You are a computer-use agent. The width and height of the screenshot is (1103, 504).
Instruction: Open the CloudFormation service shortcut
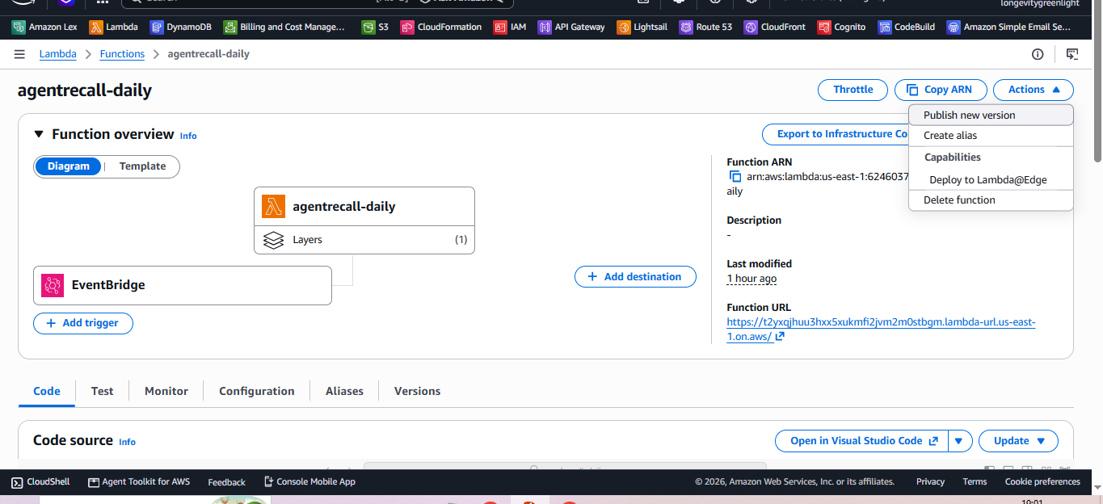(x=441, y=27)
